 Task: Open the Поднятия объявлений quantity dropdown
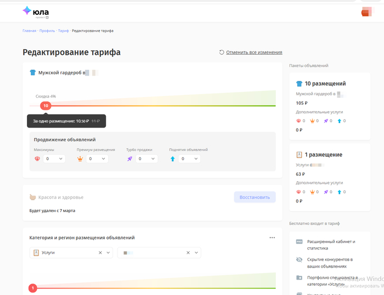click(189, 159)
